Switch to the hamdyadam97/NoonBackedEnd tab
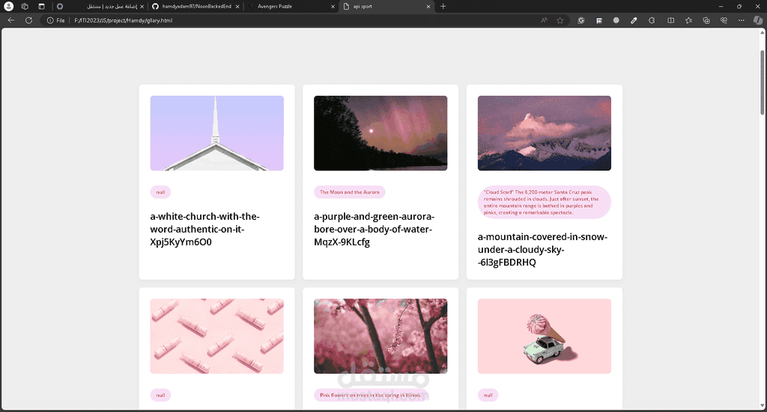 [195, 6]
